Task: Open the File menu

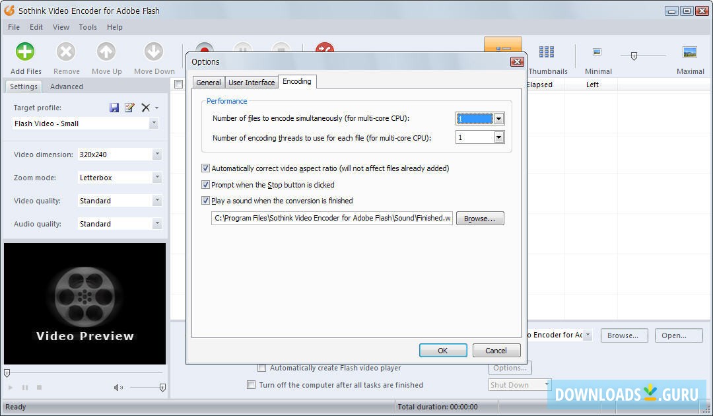Action: [14, 27]
